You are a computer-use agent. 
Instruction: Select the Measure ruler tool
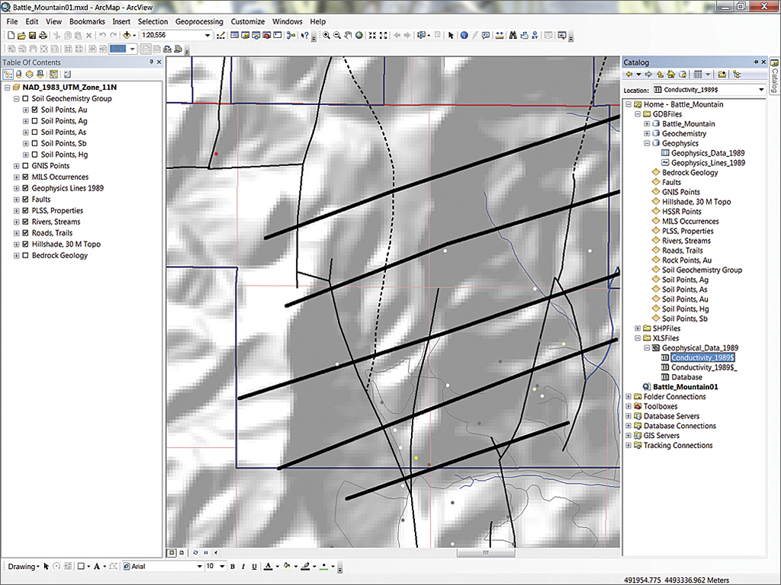pyautogui.click(x=500, y=35)
